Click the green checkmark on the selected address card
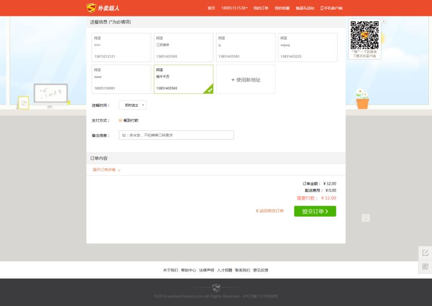Image resolution: width=432 pixels, height=306 pixels. pyautogui.click(x=209, y=90)
